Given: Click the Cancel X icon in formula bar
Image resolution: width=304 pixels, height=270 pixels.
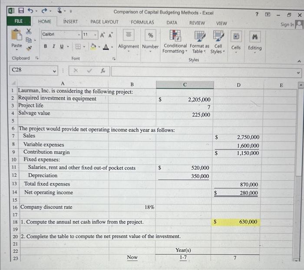Looking at the screenshot, I should pos(76,70).
